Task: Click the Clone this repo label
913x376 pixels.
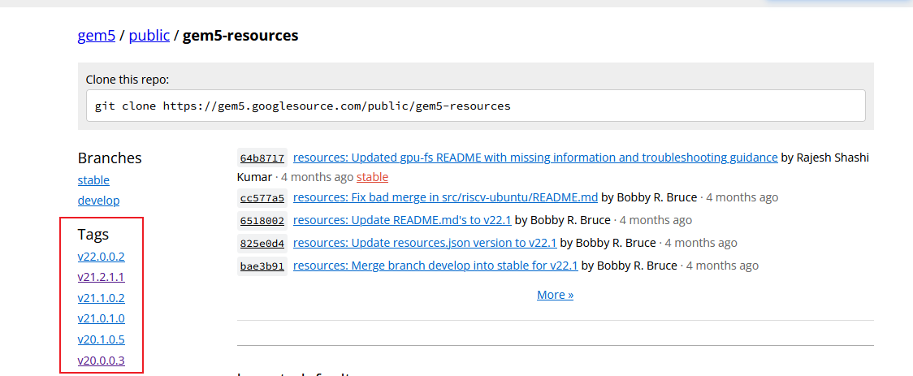Action: [127, 80]
